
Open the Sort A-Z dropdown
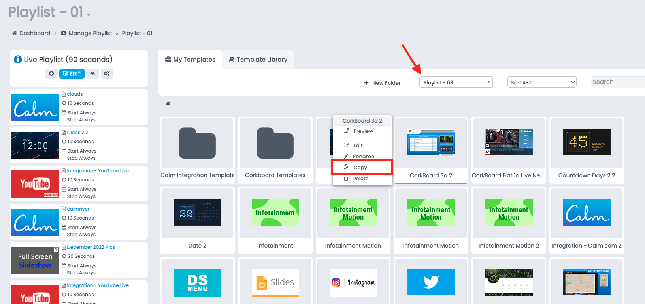pyautogui.click(x=541, y=82)
